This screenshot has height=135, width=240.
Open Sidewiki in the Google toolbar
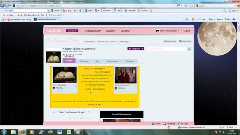click(105, 10)
